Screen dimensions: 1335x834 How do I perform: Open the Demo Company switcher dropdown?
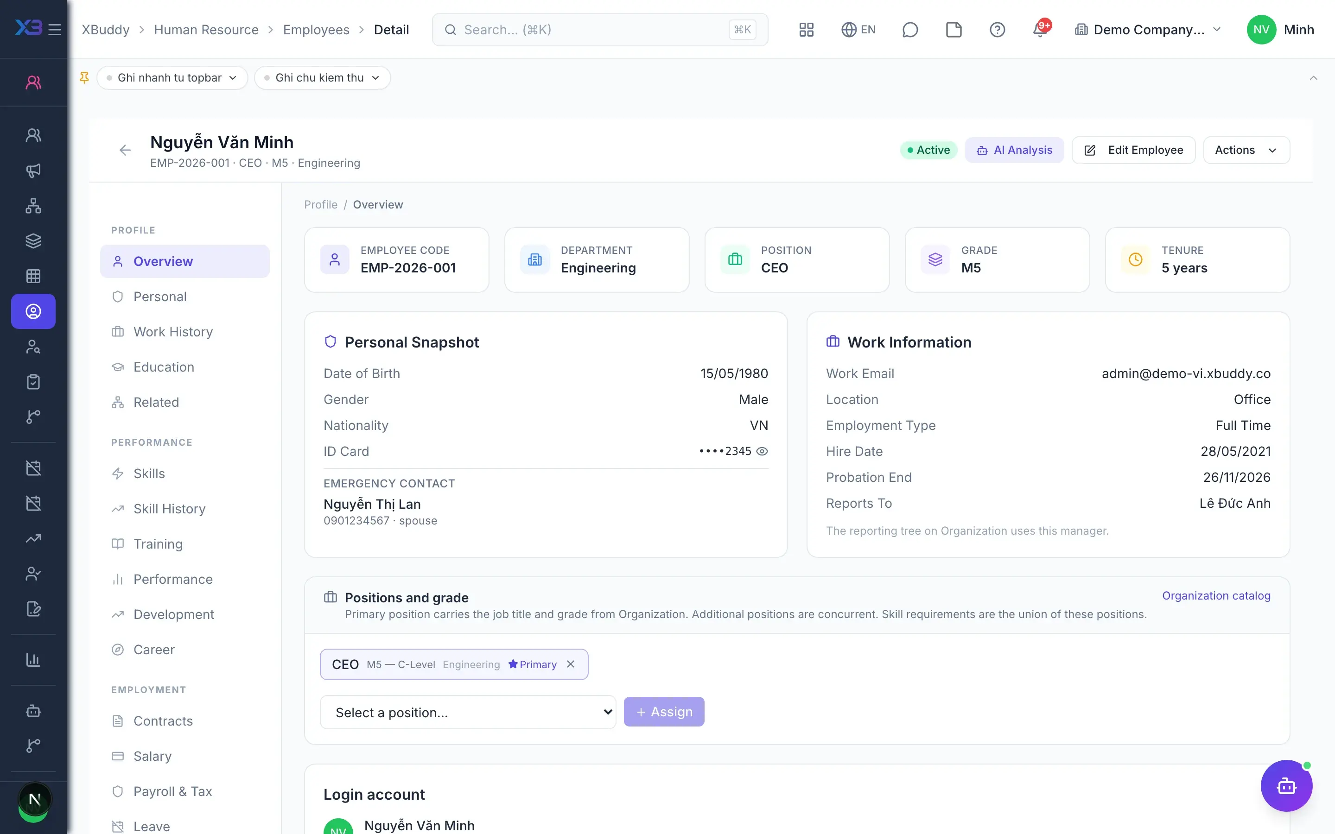(1148, 29)
